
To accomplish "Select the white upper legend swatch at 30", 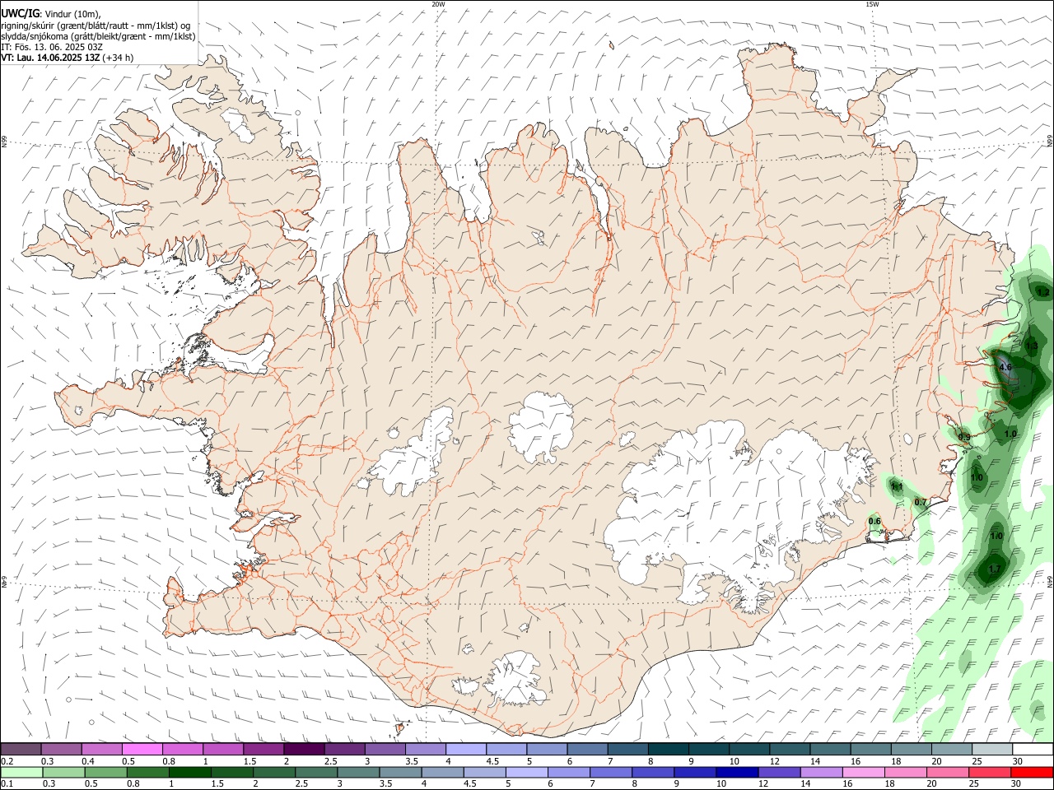I will (x=1033, y=750).
